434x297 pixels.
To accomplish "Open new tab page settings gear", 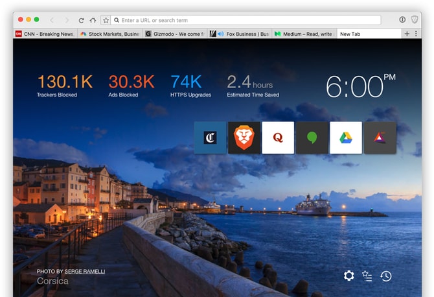I will click(x=348, y=276).
